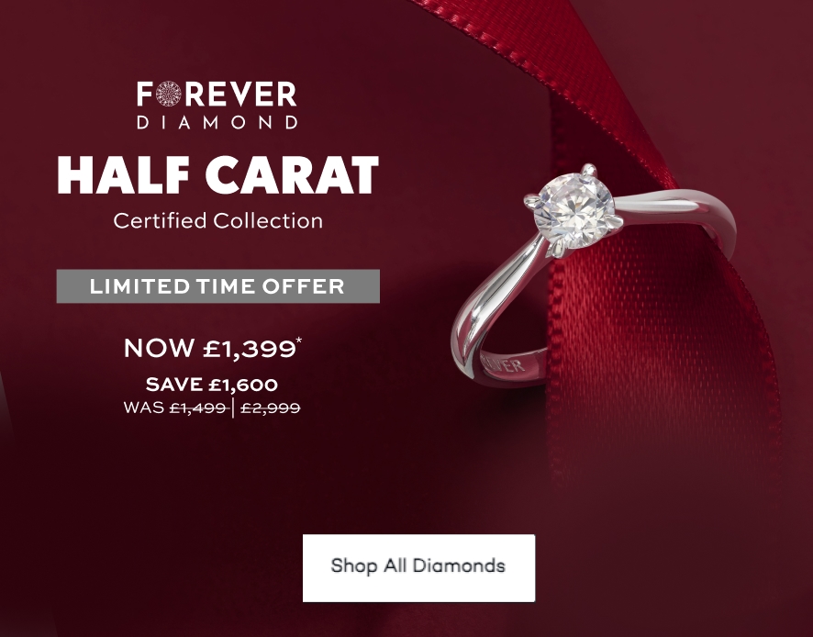Click the Certified Collection subtitle
813x637 pixels.
(217, 220)
